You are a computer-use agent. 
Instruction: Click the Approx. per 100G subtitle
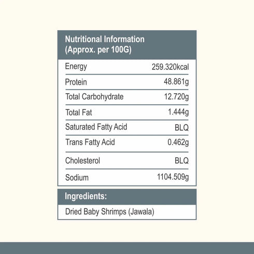pyautogui.click(x=98, y=50)
